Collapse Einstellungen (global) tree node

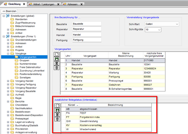(x=4, y=16)
